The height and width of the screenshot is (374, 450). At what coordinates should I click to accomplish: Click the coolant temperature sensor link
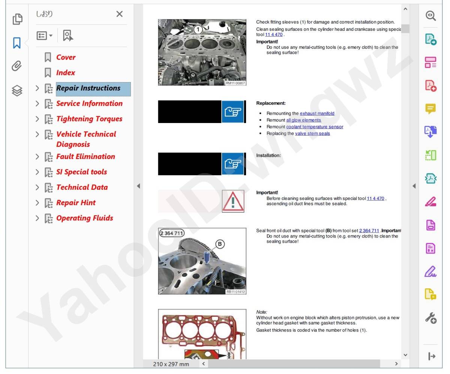pos(315,127)
